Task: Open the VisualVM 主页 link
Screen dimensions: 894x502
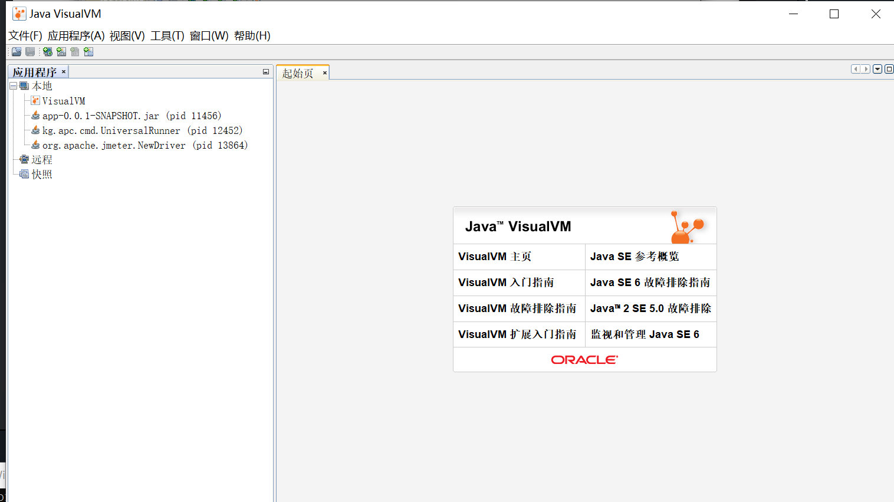Action: (x=495, y=257)
